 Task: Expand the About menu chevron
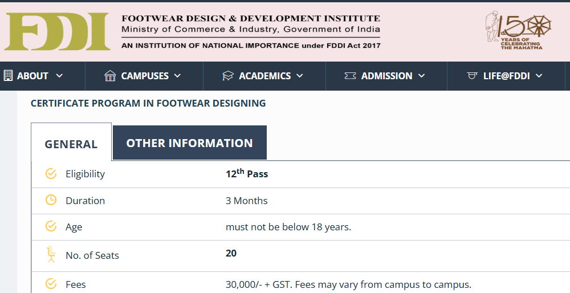[x=59, y=76]
